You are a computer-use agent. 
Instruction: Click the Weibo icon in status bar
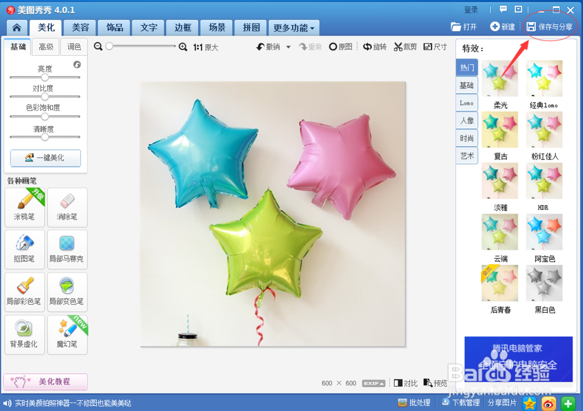pyautogui.click(x=549, y=403)
